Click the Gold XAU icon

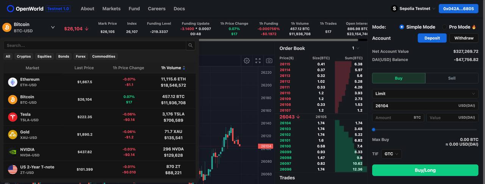(13, 134)
